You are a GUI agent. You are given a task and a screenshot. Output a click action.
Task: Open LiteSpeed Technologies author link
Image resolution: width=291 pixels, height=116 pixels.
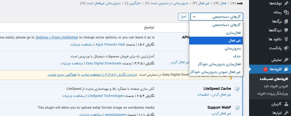tap(106, 96)
